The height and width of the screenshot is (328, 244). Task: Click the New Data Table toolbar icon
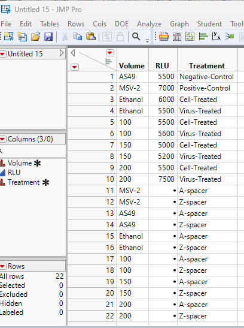8,37
